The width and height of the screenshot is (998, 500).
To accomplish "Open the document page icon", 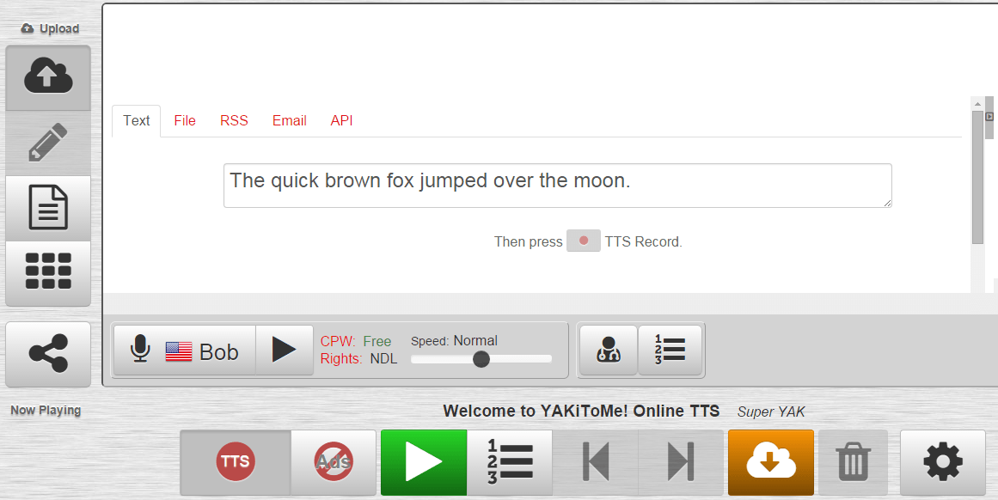I will click(48, 208).
